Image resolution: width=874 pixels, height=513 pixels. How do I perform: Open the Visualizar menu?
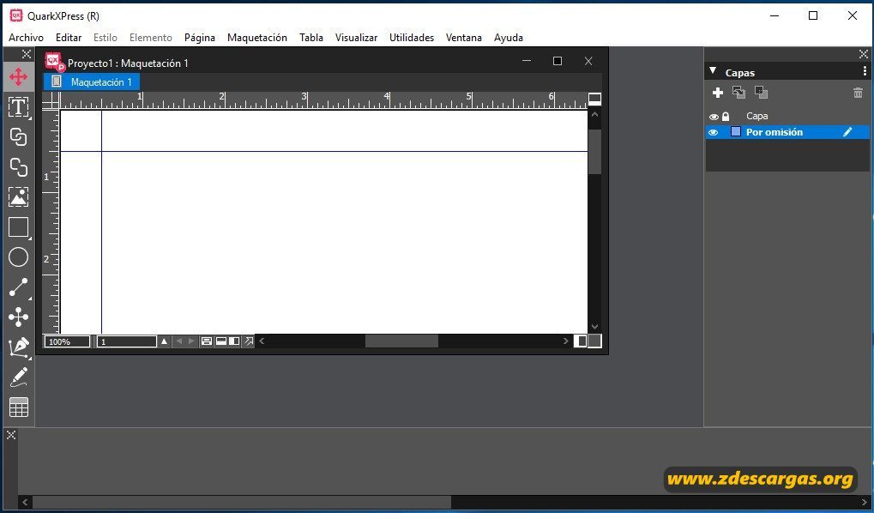point(356,38)
